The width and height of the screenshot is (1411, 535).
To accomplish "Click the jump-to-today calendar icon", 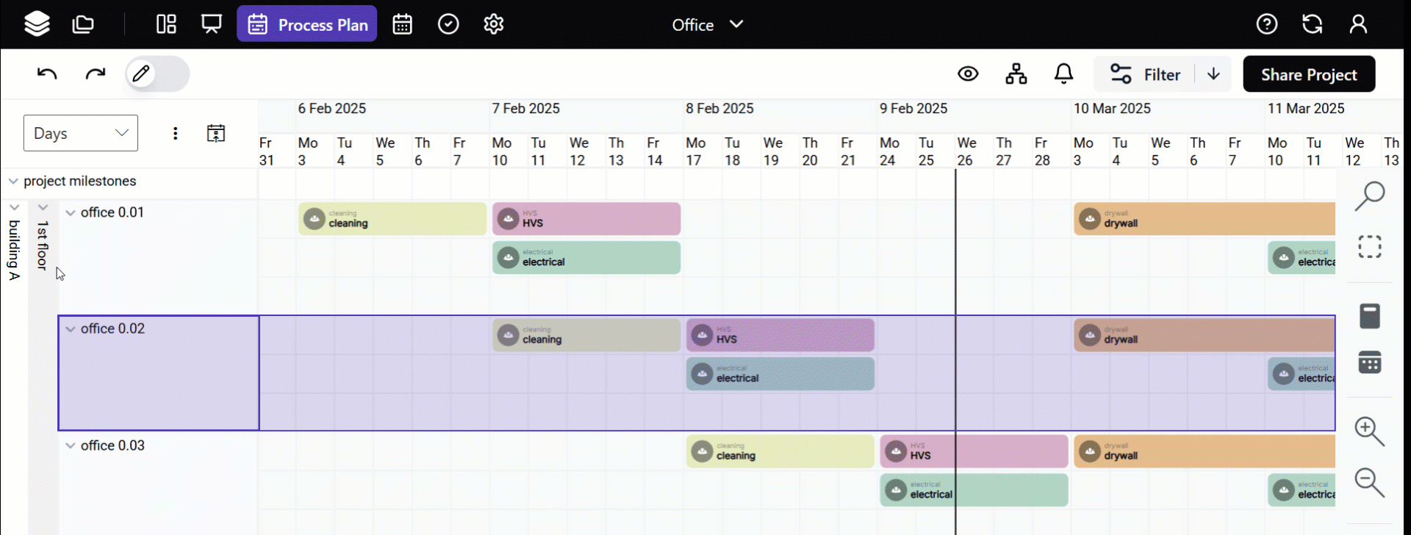I will (x=216, y=133).
